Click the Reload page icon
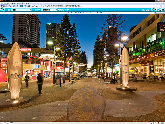The width and height of the screenshot is (165, 124). click(x=10, y=6)
